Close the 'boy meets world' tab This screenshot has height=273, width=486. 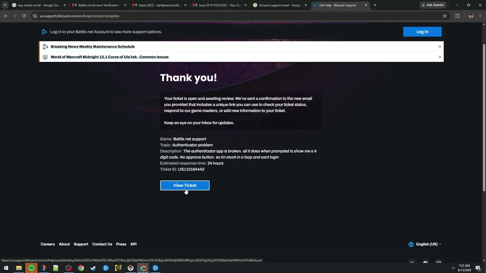(65, 5)
